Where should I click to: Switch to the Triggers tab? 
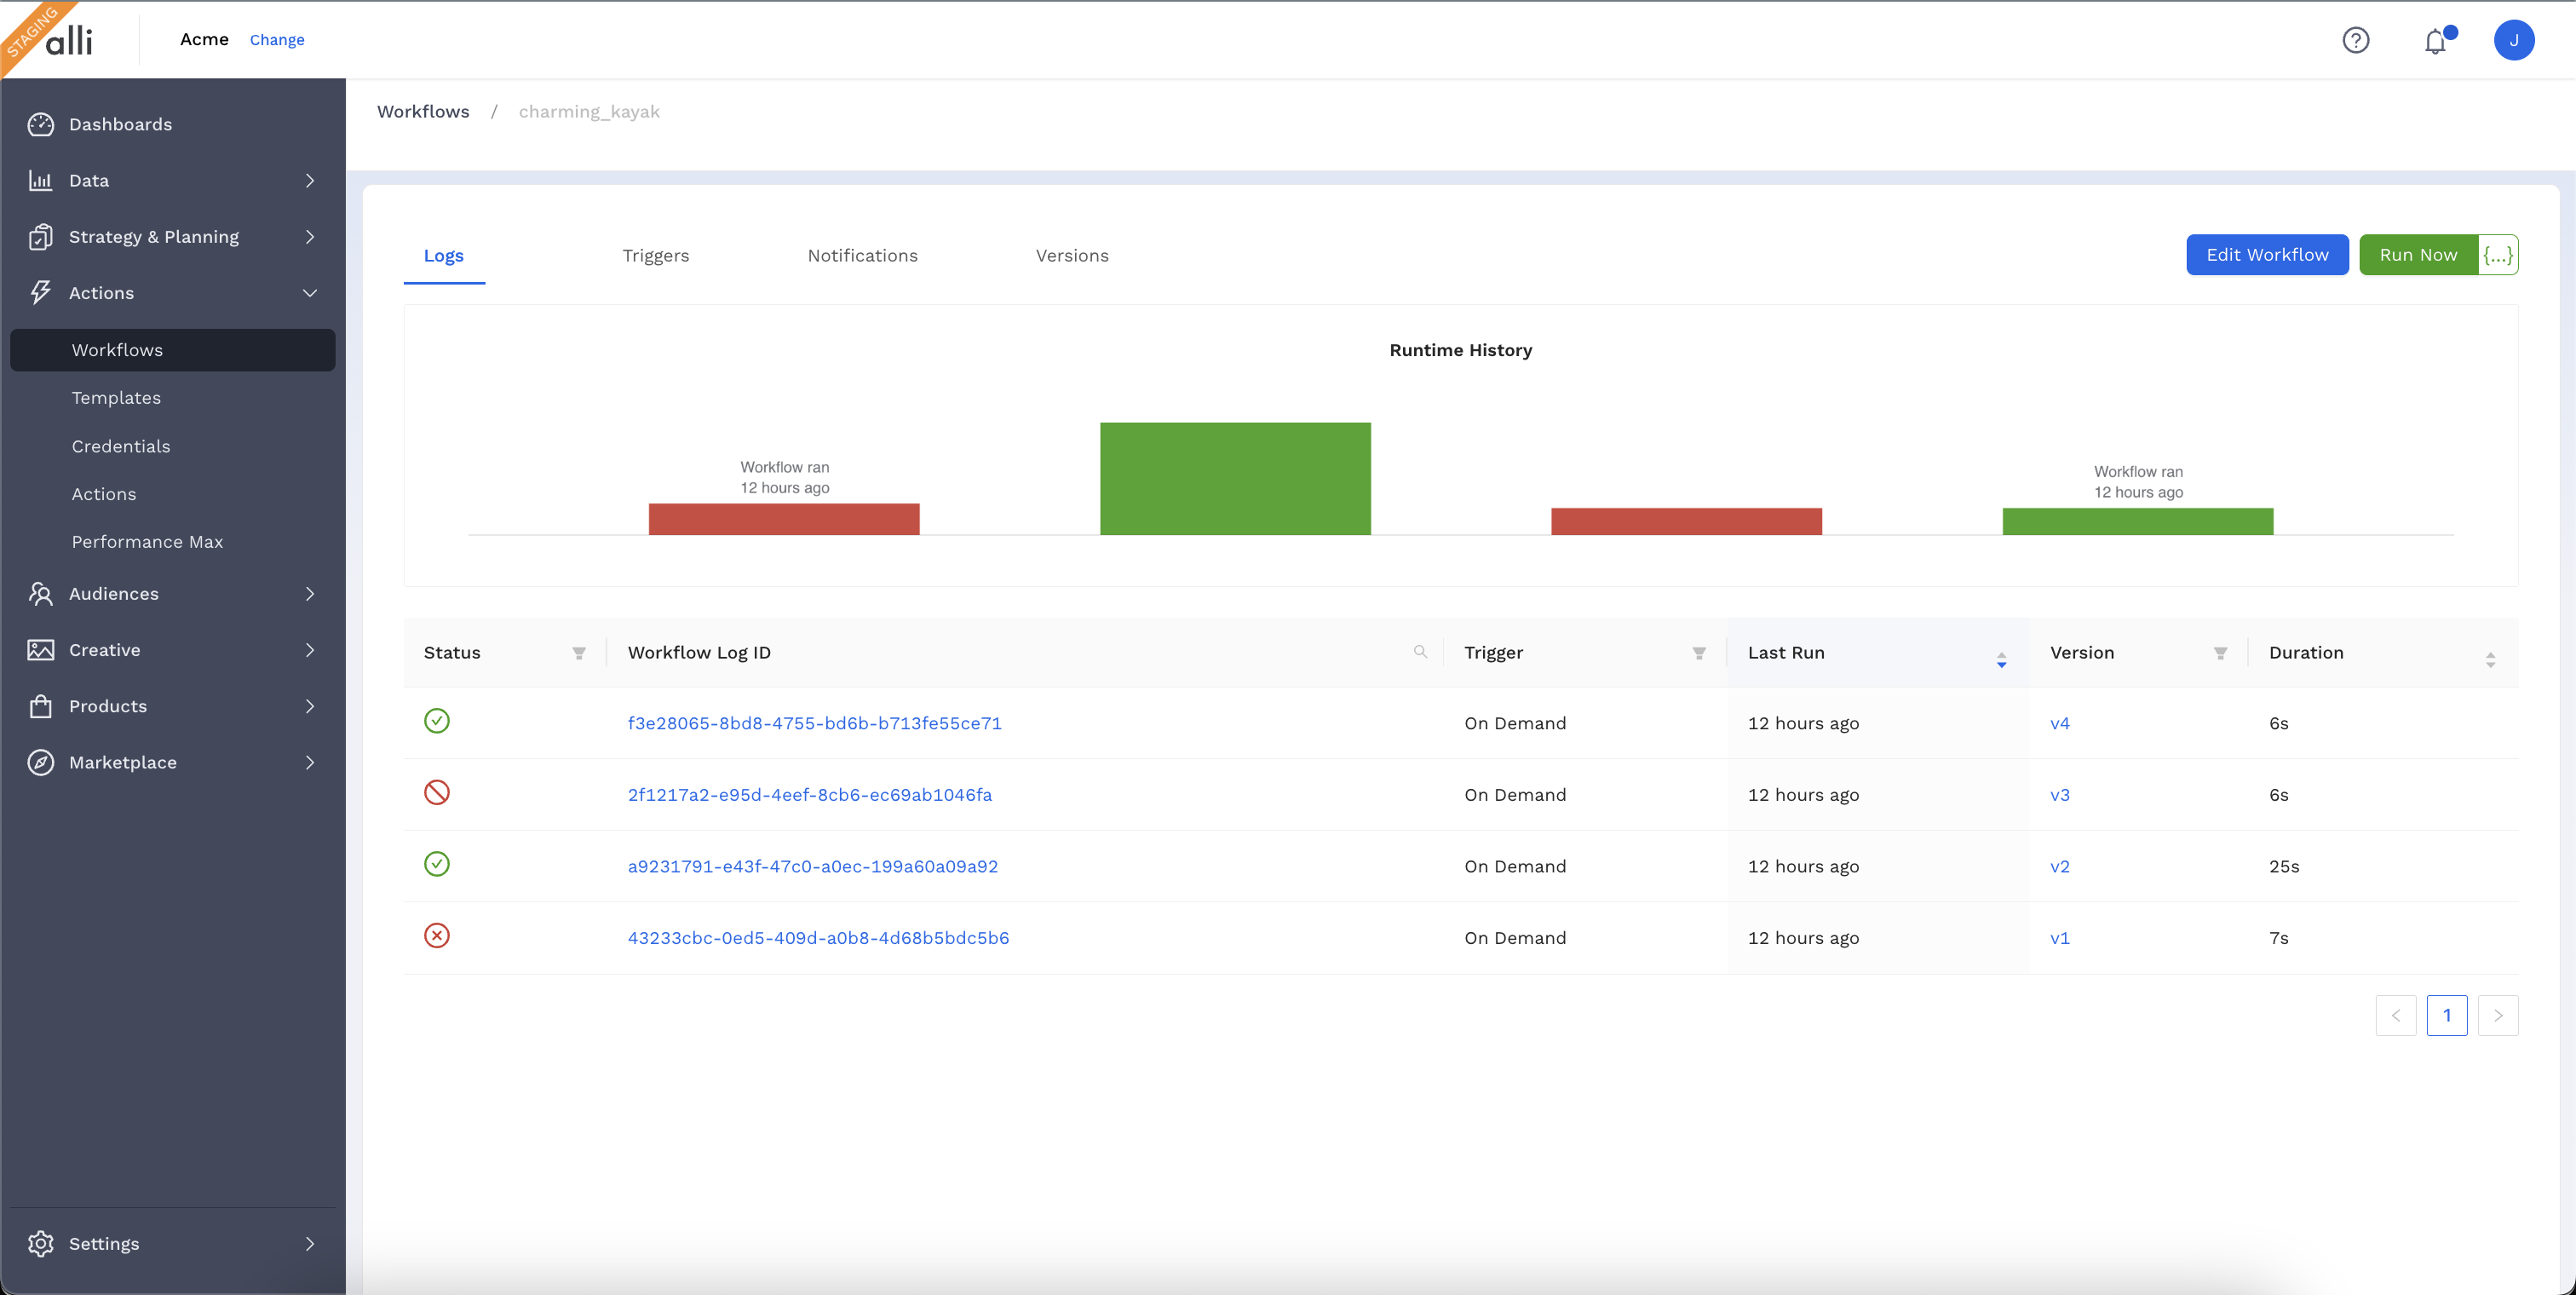pos(655,256)
